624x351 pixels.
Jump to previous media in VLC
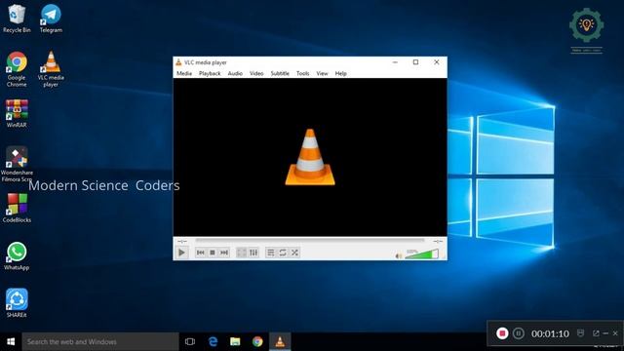pyautogui.click(x=201, y=253)
